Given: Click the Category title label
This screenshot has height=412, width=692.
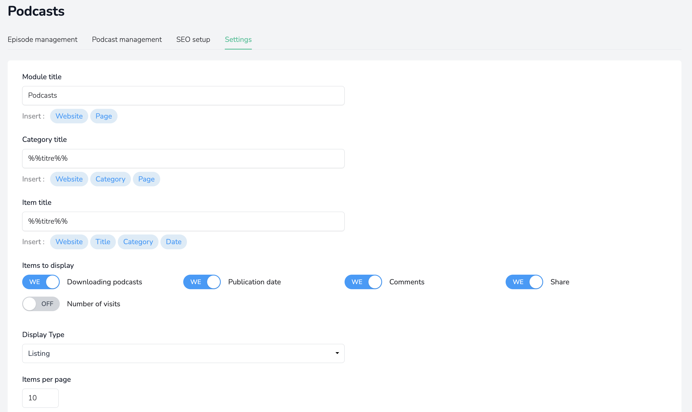Looking at the screenshot, I should click(44, 139).
